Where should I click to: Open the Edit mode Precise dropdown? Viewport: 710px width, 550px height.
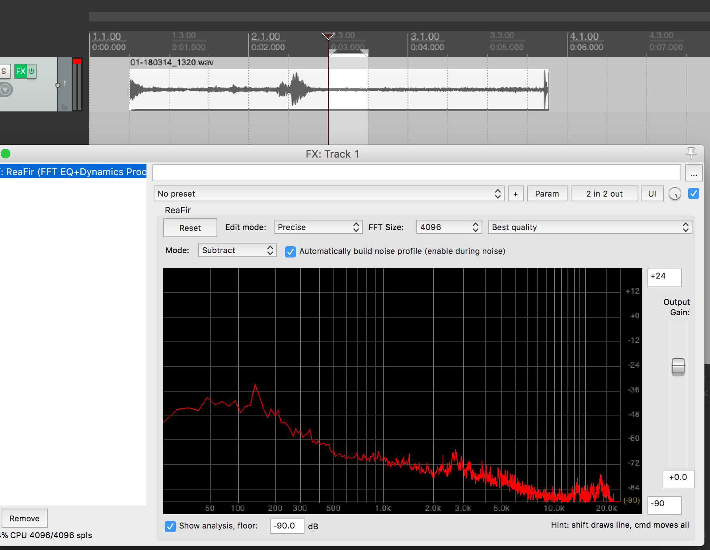(318, 227)
